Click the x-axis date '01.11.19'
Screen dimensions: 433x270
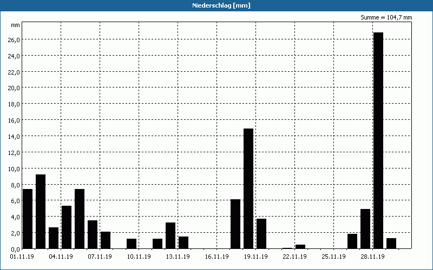(x=22, y=257)
